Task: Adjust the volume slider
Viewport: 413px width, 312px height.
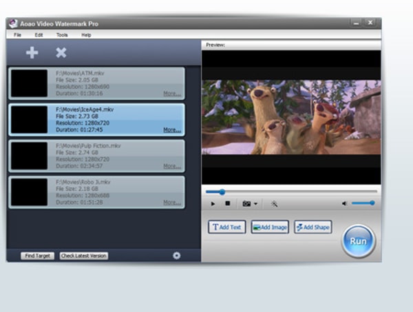Action: 363,203
